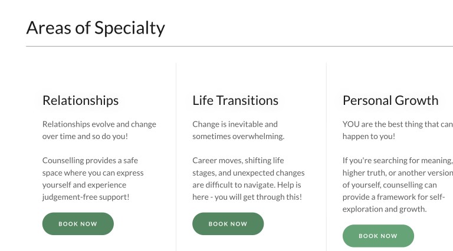Image resolution: width=453 pixels, height=251 pixels.
Task: Click the Life Transitions heading
Action: (235, 100)
